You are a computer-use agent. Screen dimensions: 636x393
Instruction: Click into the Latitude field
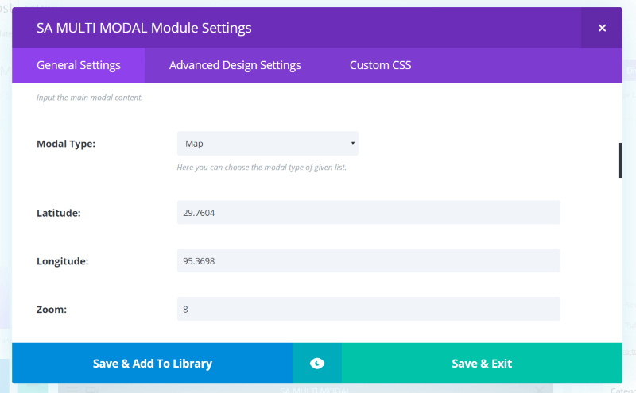pos(368,213)
